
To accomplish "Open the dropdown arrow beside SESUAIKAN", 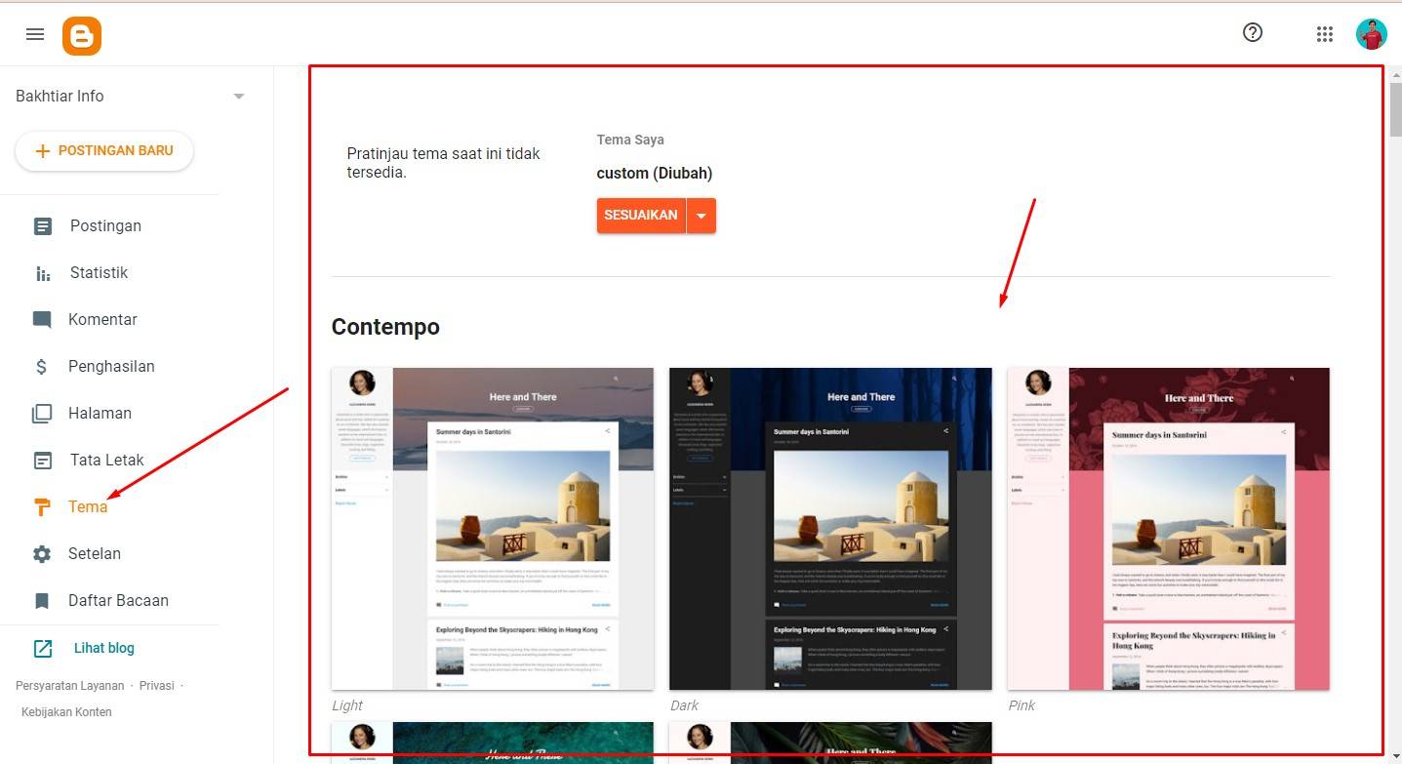I will click(701, 216).
